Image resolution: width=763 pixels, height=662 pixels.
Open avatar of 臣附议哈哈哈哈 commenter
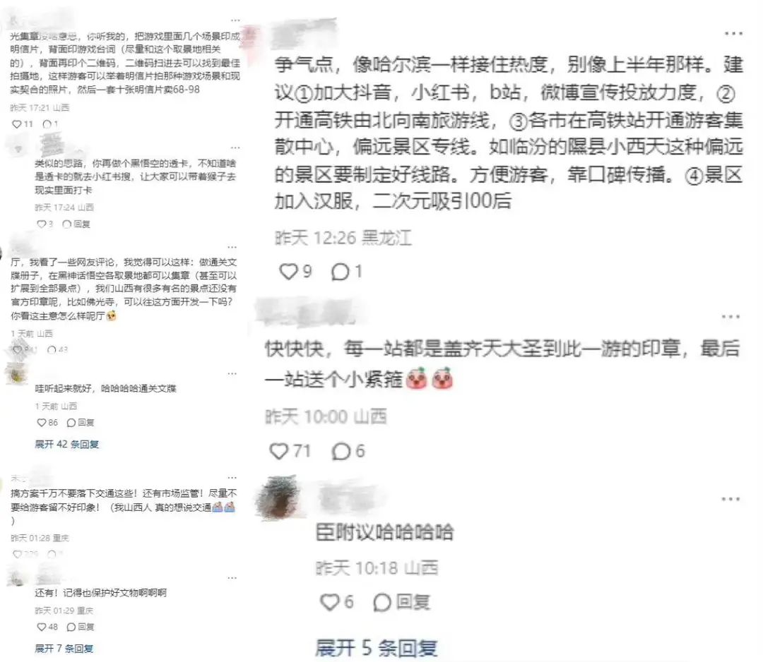279,497
